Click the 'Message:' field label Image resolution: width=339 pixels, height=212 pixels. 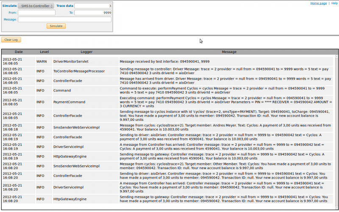10,20
